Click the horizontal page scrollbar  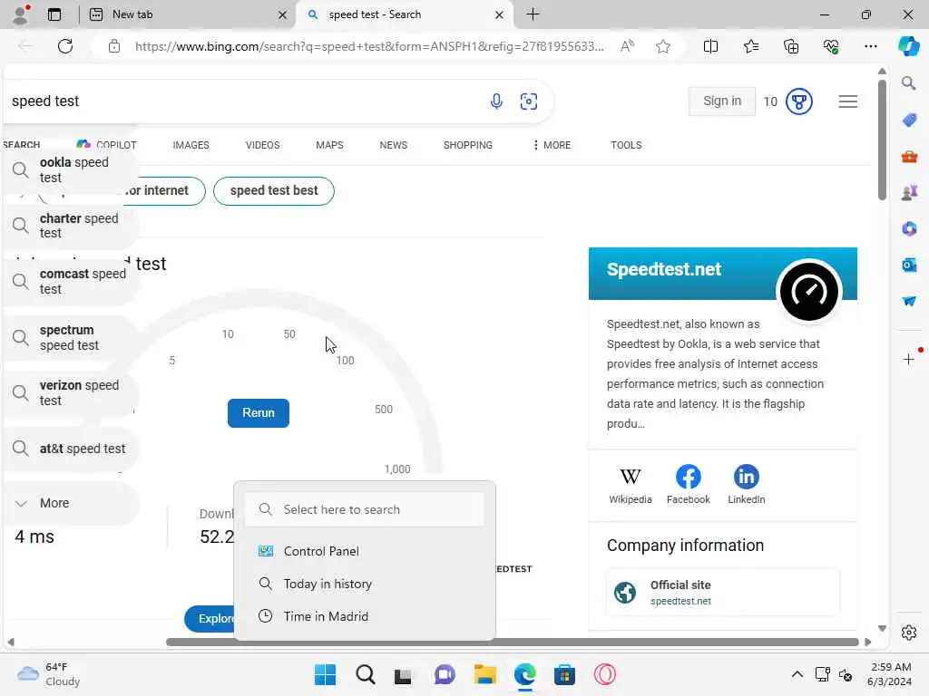point(512,643)
